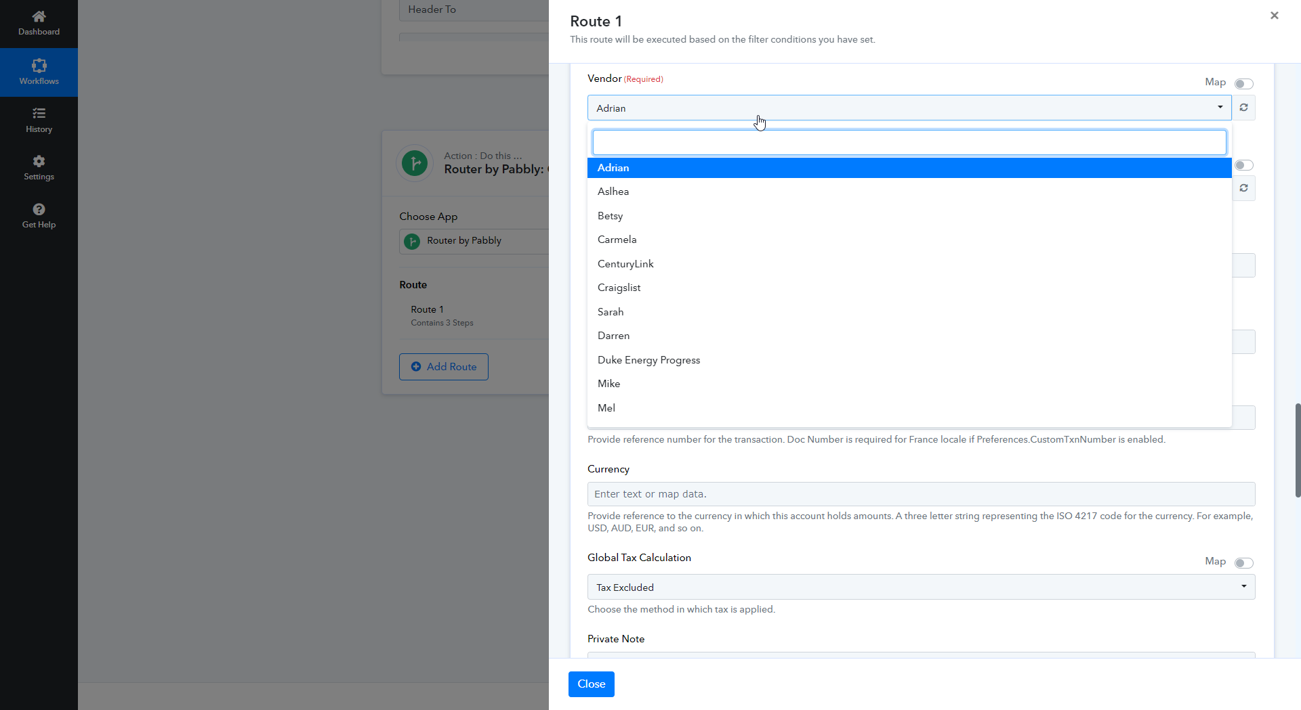This screenshot has width=1301, height=710.
Task: Toggle the Map switch beside the Adrian option
Action: pyautogui.click(x=1243, y=165)
